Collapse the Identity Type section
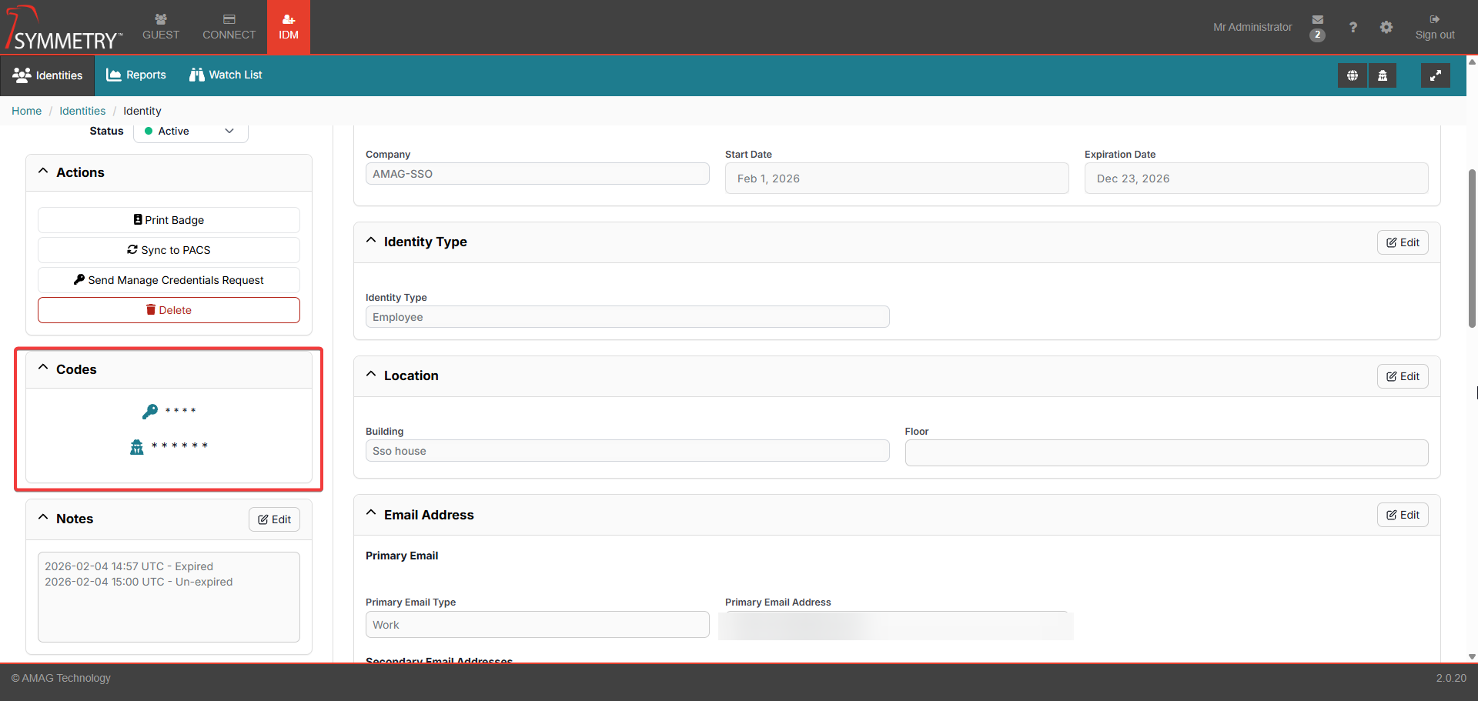This screenshot has height=701, width=1478. click(x=371, y=241)
